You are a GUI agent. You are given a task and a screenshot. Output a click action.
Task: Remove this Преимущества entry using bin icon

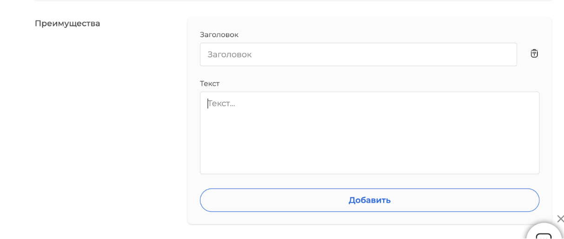coord(534,54)
